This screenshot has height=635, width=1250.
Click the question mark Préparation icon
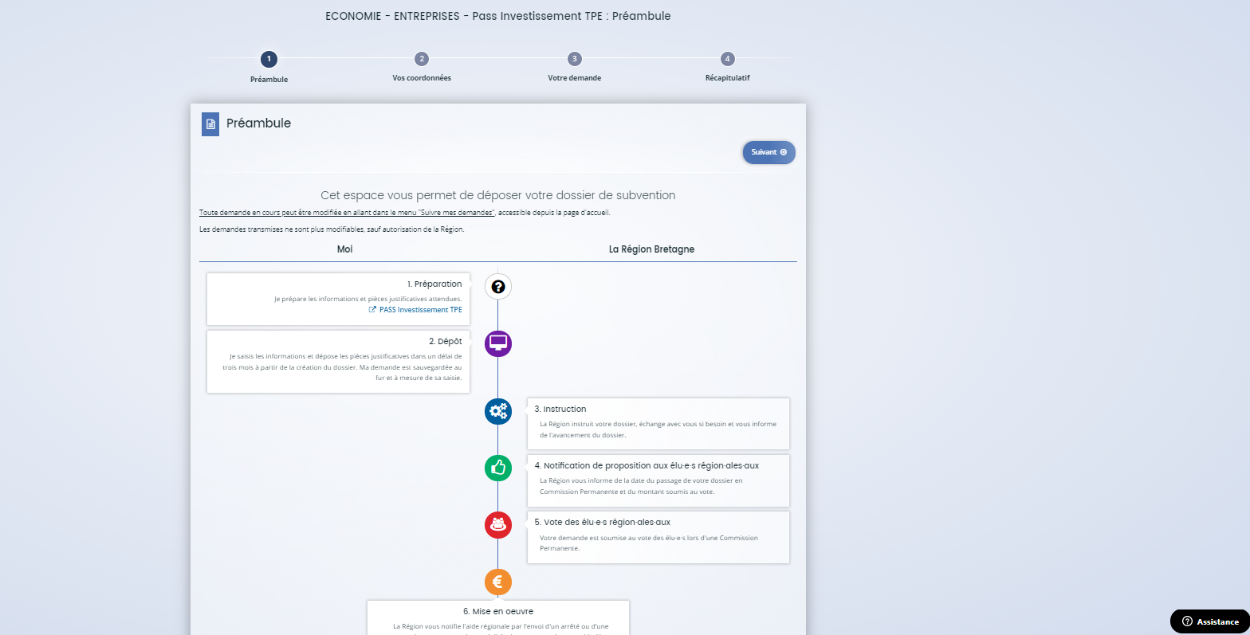[498, 287]
